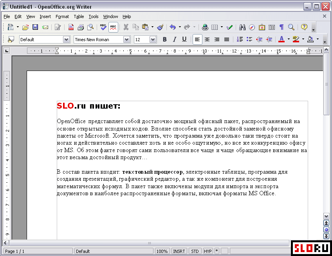Open the font size dropdown
This screenshot has width=332, height=256.
(x=153, y=39)
